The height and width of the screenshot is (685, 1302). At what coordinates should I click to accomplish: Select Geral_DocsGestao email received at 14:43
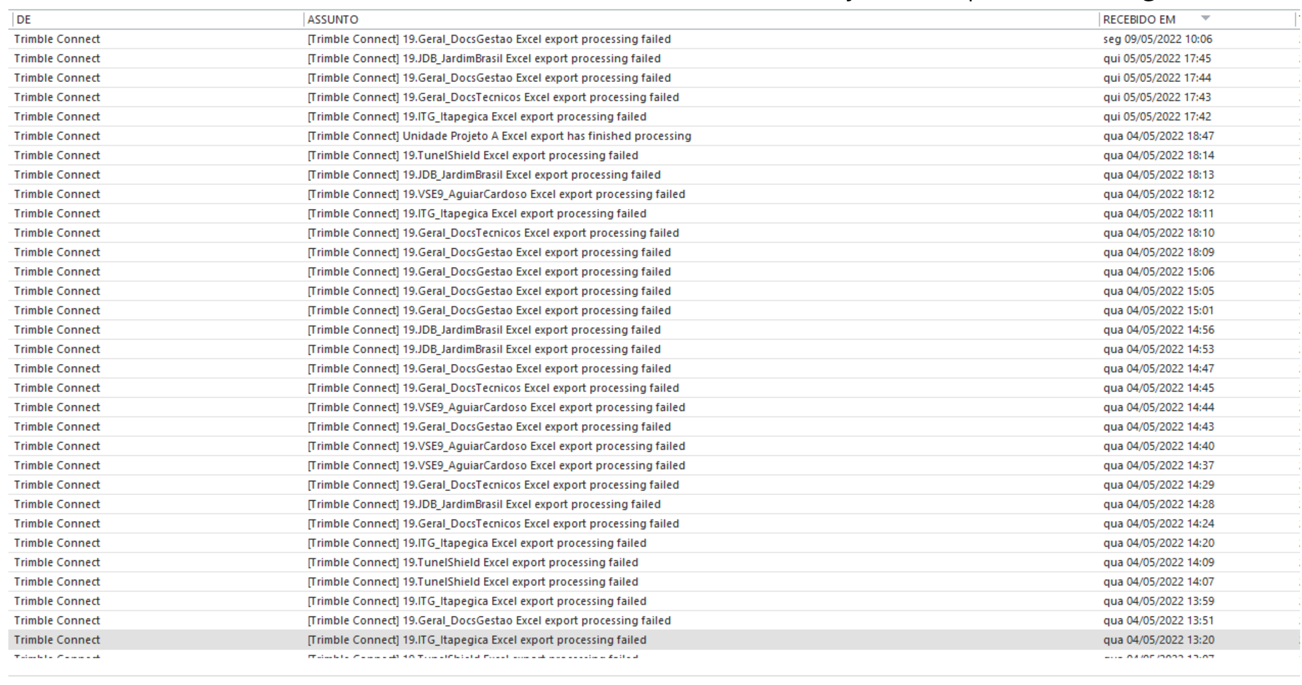[654, 427]
